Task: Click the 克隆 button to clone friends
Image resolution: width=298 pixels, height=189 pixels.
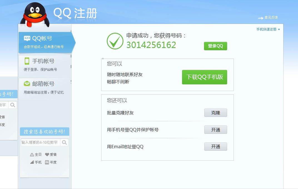Action: (x=216, y=113)
